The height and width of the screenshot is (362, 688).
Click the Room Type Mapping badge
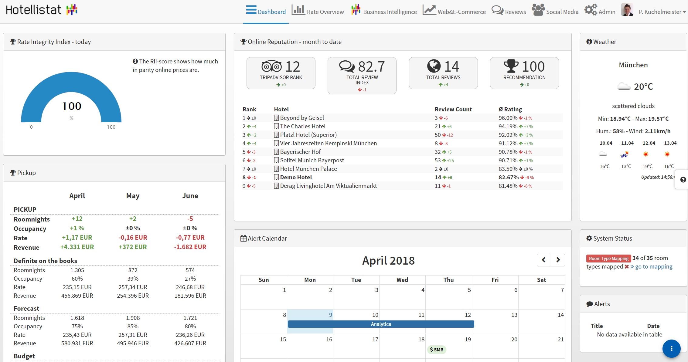pos(608,259)
